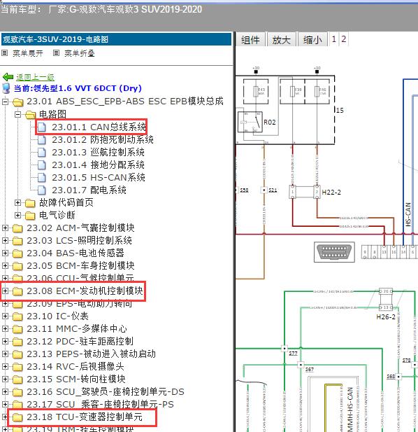
Task: Switch to diagram page 1
Action: coord(334,39)
